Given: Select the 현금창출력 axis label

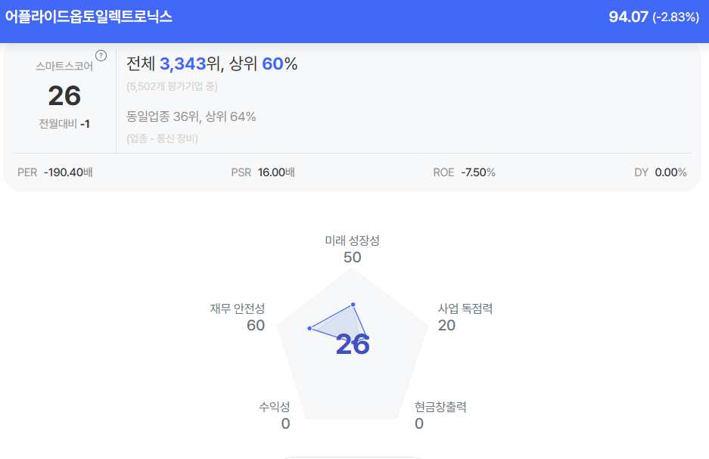Looking at the screenshot, I should tap(440, 407).
